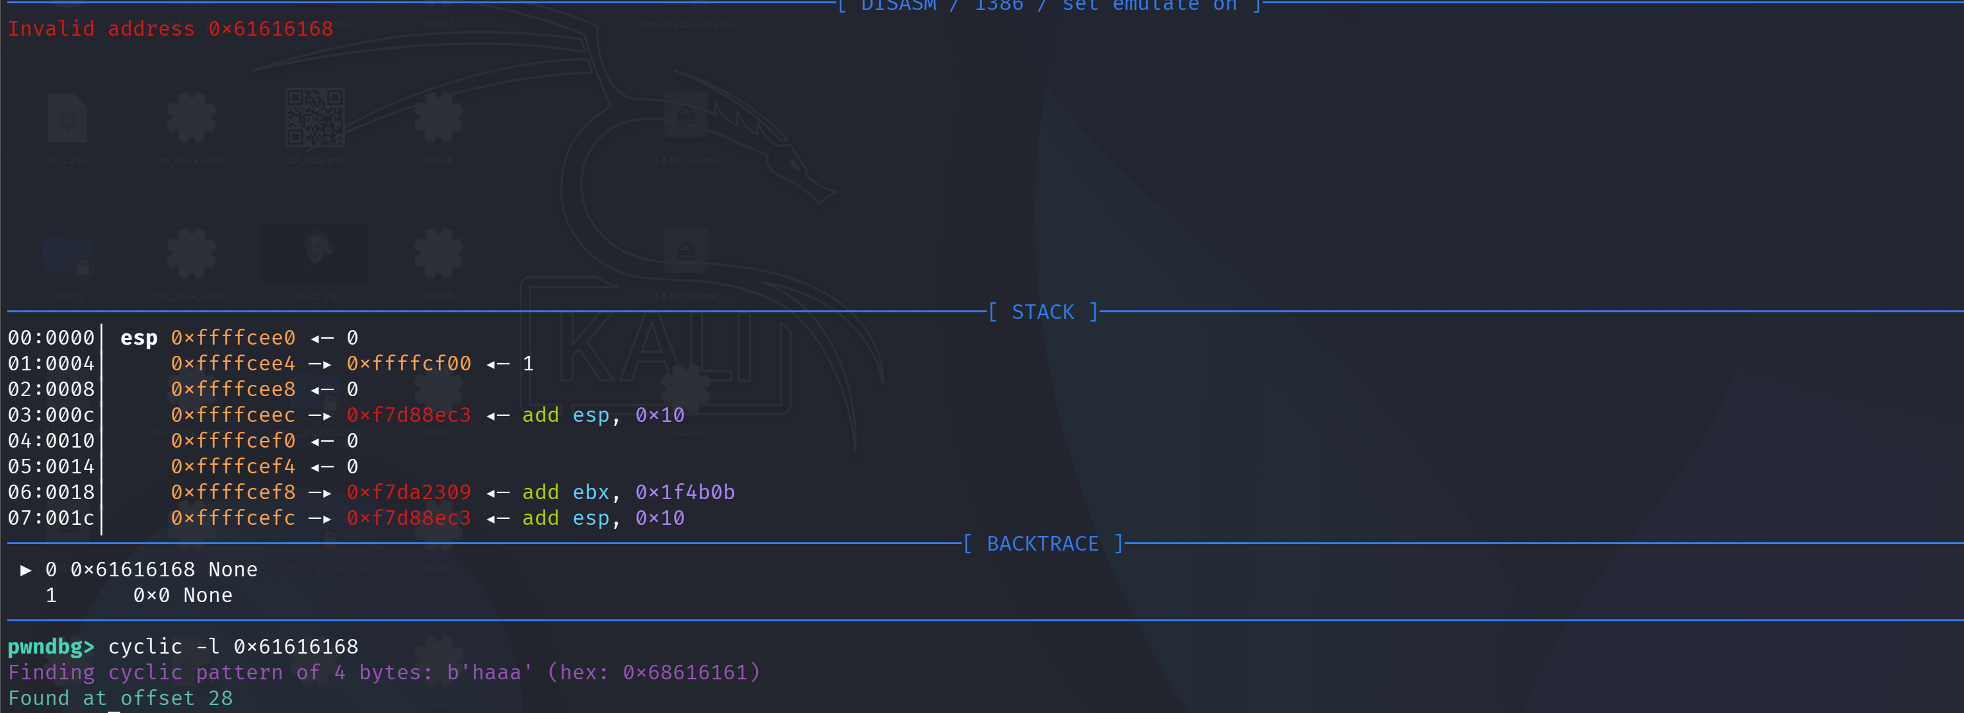Viewport: 1964px width, 713px height.
Task: Select the stack offset "00:0000"
Action: (x=51, y=337)
